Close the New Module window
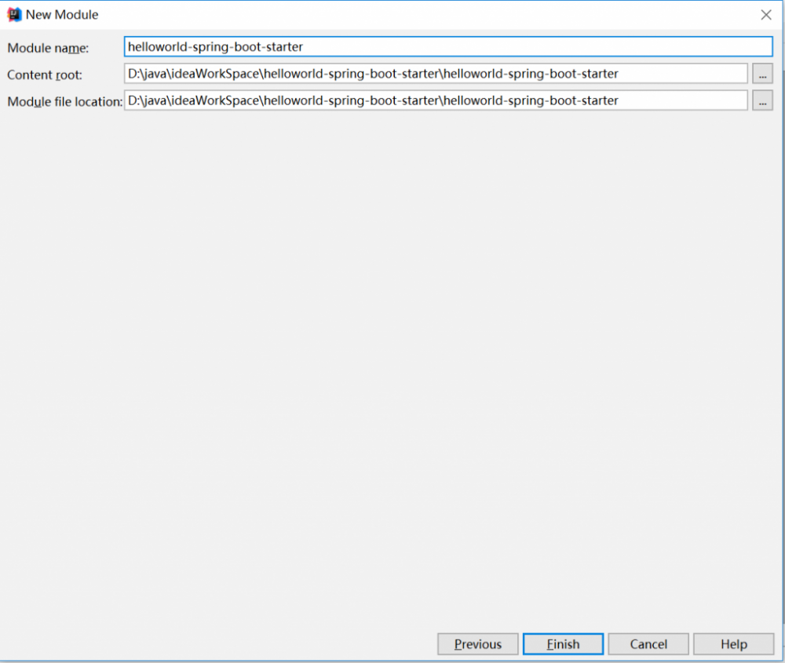Image resolution: width=785 pixels, height=663 pixels. 765,14
